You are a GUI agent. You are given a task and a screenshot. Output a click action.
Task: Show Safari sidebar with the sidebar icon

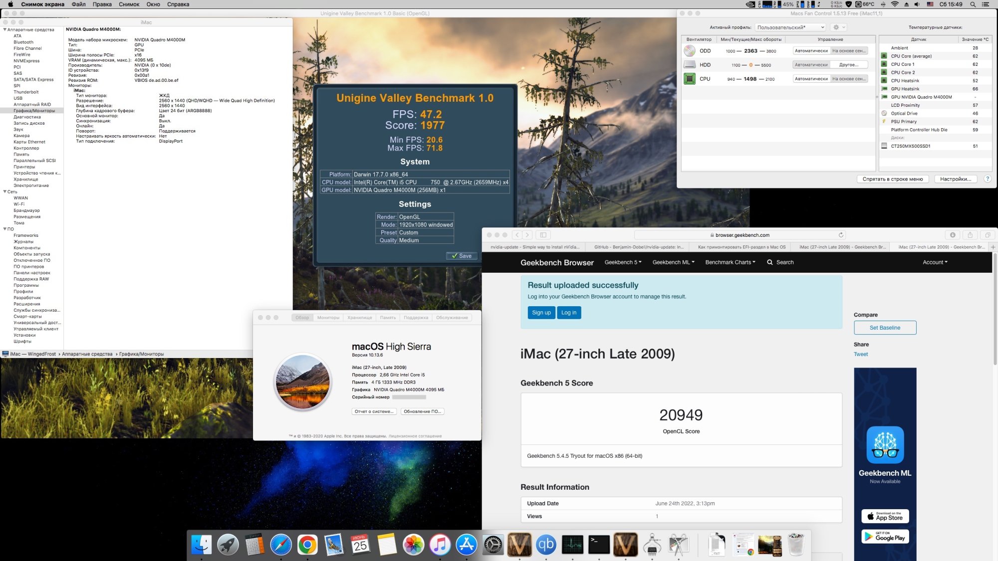[543, 235]
